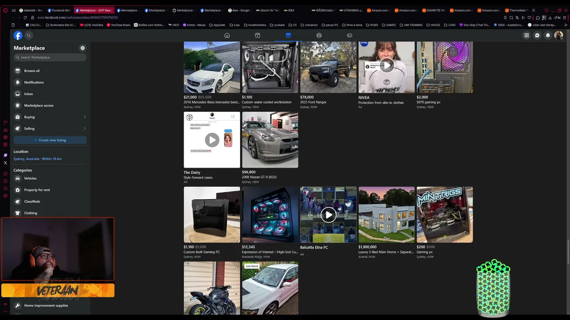570x320 pixels.
Task: Open the Gaming controller icon in top nav
Action: coord(350,36)
